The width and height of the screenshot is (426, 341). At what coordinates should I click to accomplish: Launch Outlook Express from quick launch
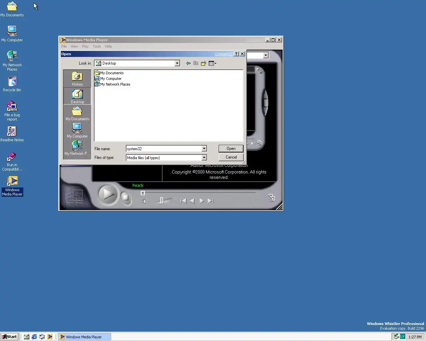(x=42, y=337)
